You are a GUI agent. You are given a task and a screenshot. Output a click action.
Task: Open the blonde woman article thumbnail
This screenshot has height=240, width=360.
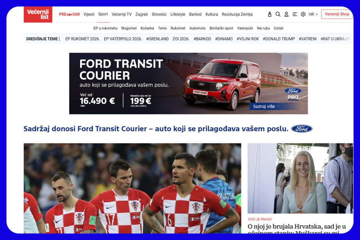(300, 178)
